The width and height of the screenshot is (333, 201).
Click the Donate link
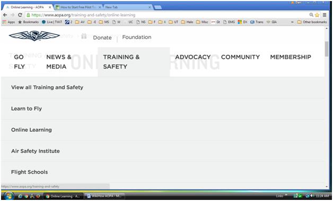pyautogui.click(x=102, y=37)
